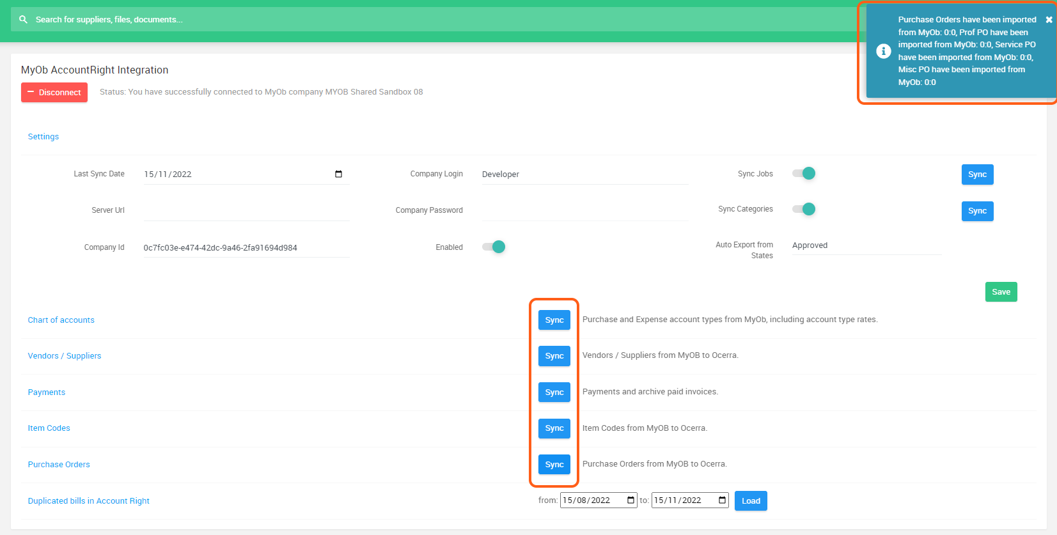This screenshot has width=1057, height=535.
Task: Click the Company Id field
Action: click(246, 247)
